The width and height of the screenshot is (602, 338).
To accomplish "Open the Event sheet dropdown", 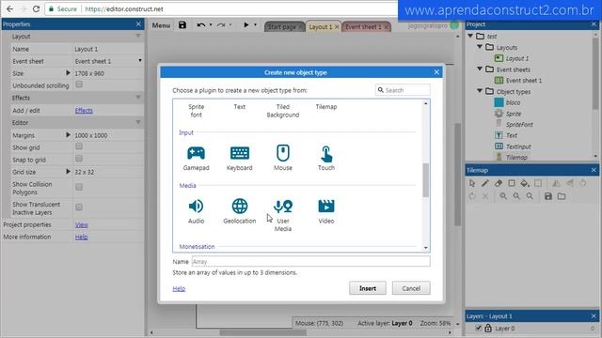I will [x=140, y=60].
